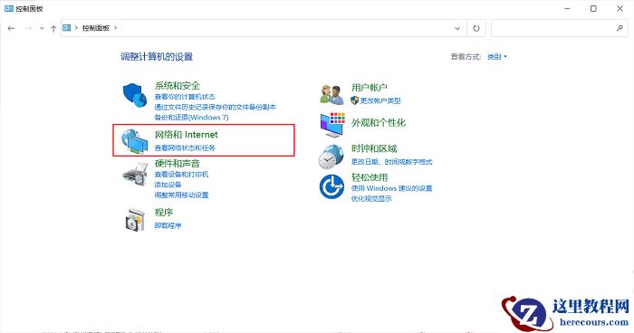Open the 类别 view-by dropdown
Image resolution: width=634 pixels, height=333 pixels.
click(497, 57)
